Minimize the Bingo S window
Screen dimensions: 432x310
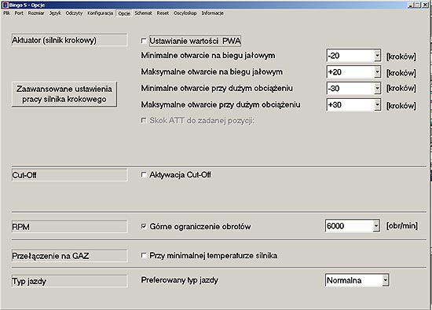(411, 5)
